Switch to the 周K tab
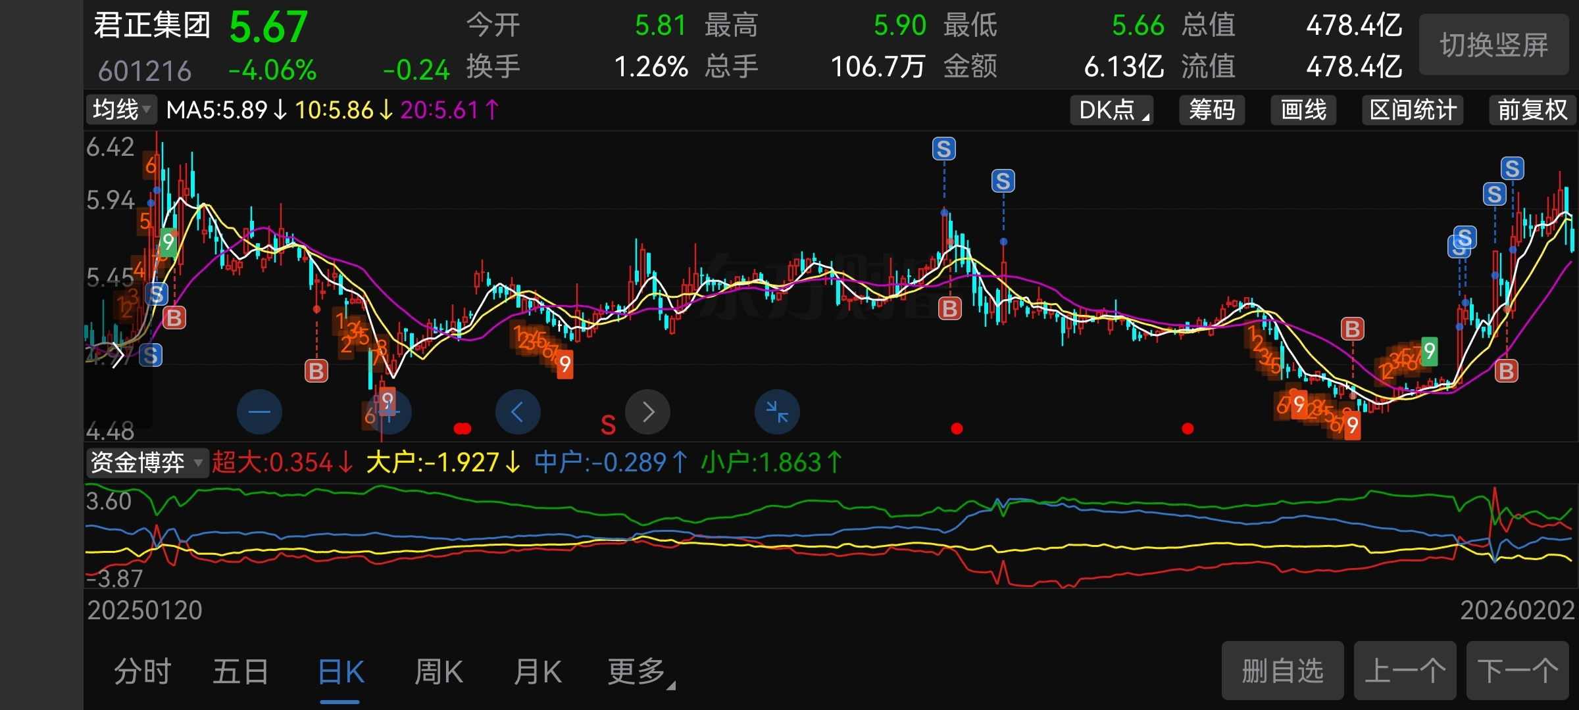1579x710 pixels. click(439, 673)
